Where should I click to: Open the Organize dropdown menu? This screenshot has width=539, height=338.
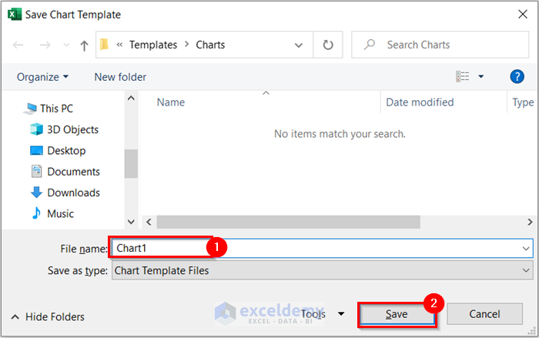[x=42, y=77]
